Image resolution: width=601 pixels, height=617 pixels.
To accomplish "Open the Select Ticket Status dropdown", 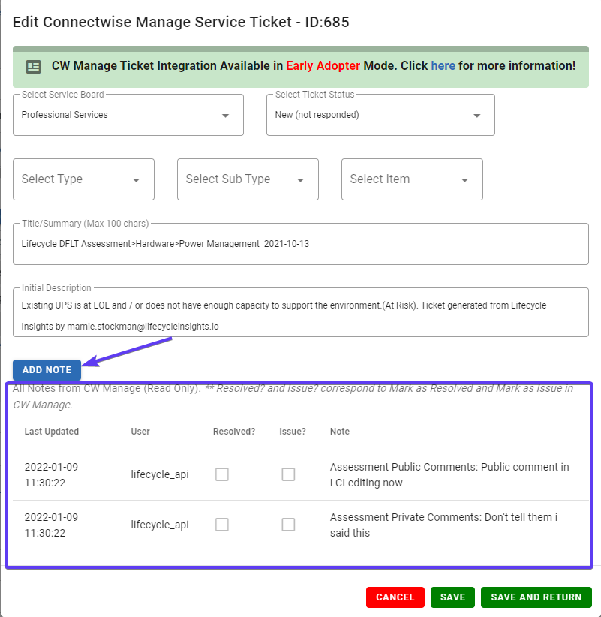I will click(x=380, y=115).
